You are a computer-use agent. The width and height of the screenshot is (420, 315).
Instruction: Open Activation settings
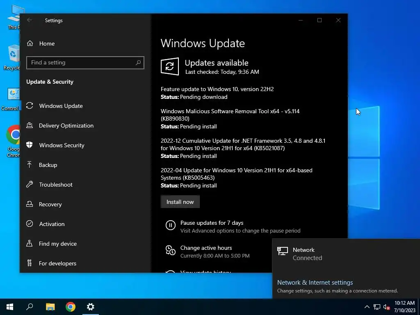coord(52,224)
